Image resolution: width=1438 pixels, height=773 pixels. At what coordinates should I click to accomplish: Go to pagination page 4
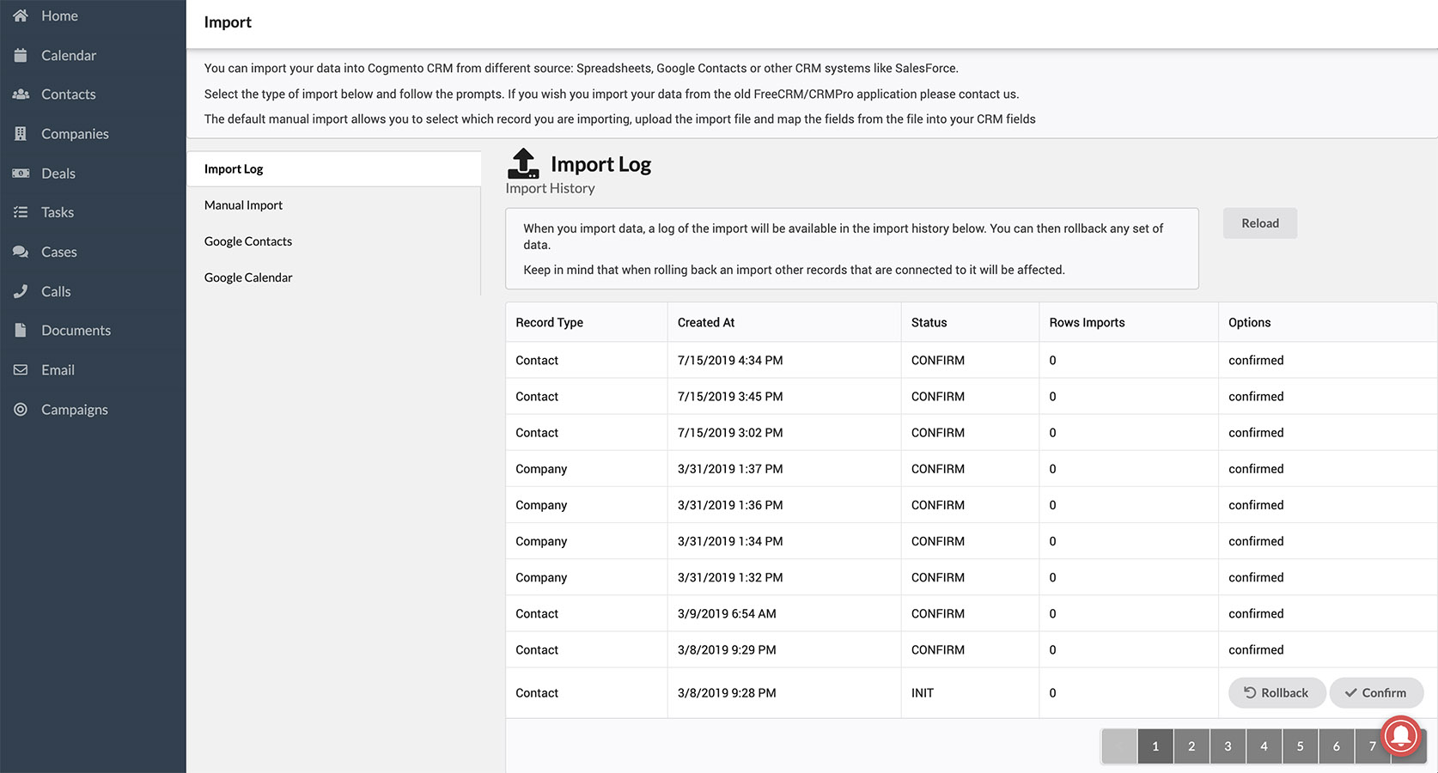coord(1264,746)
